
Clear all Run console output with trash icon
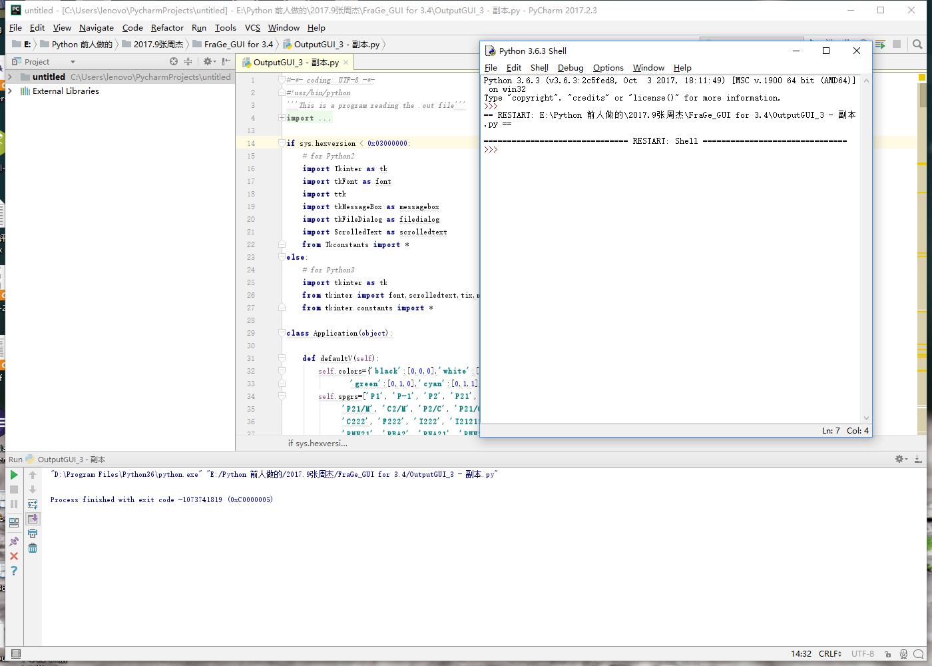coord(33,548)
